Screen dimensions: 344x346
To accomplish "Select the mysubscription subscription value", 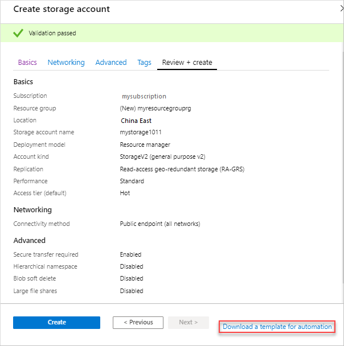I will pyautogui.click(x=144, y=97).
